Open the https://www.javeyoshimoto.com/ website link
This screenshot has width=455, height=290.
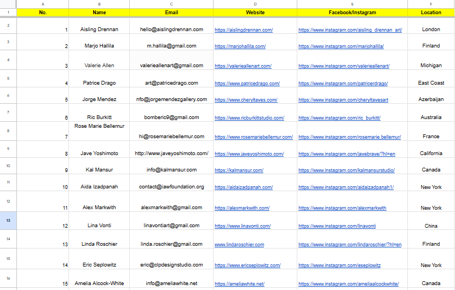[249, 154]
